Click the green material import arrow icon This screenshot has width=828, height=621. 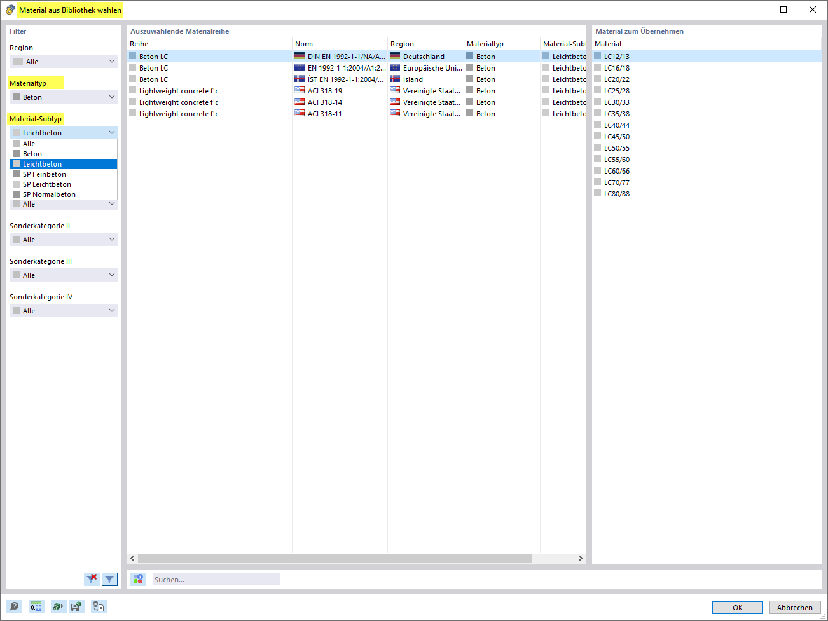[x=59, y=606]
